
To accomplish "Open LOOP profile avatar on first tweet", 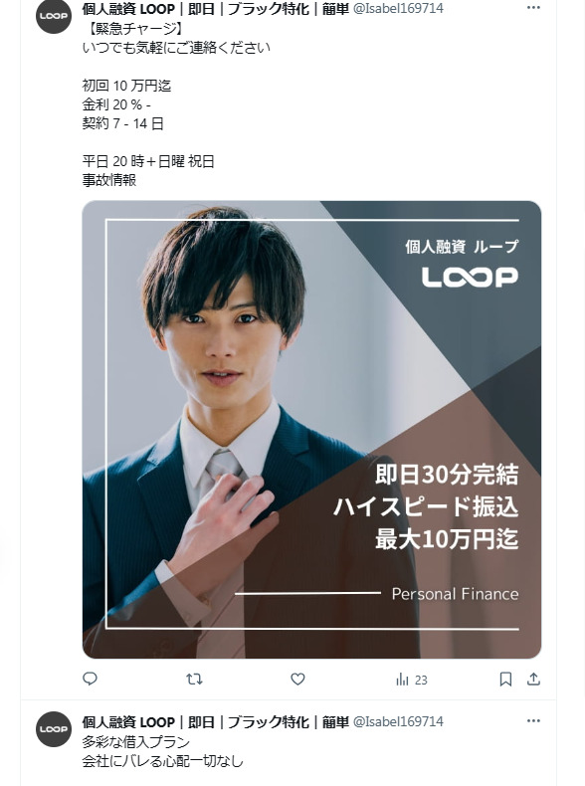I will click(x=54, y=16).
